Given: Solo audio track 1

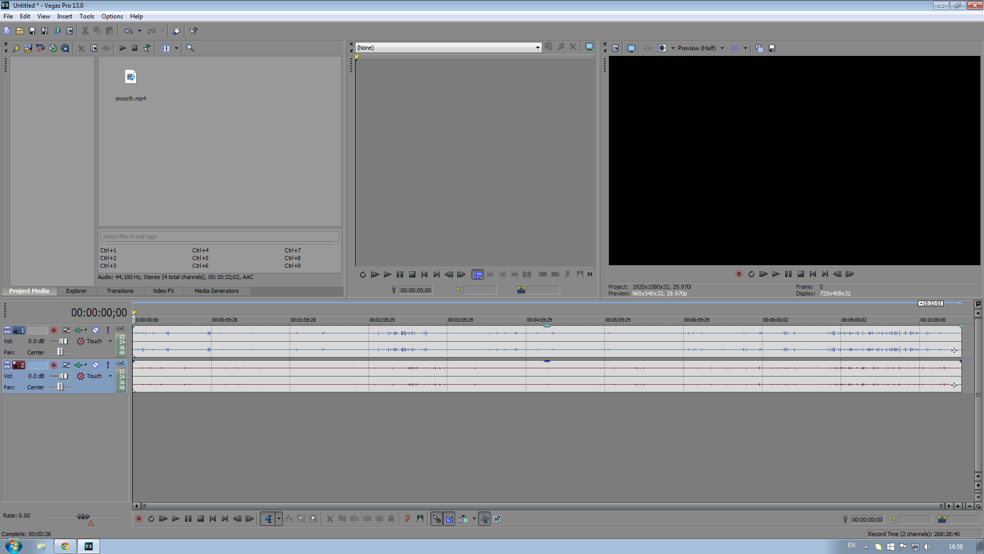Looking at the screenshot, I should tap(108, 330).
